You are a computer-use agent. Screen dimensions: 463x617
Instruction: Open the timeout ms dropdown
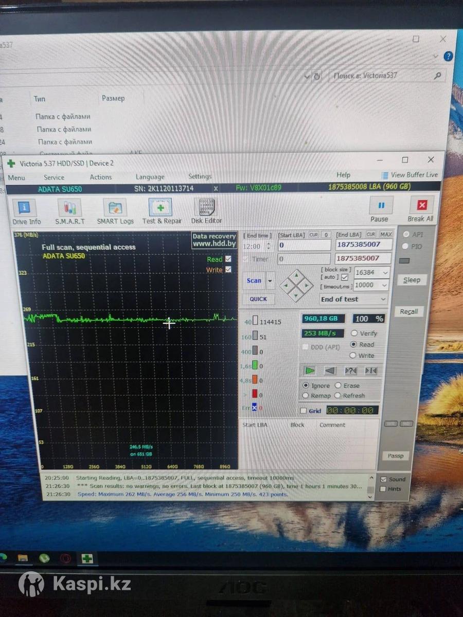coord(384,285)
